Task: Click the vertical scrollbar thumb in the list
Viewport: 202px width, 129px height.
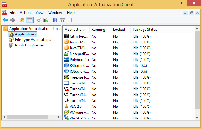Action: 197,70
